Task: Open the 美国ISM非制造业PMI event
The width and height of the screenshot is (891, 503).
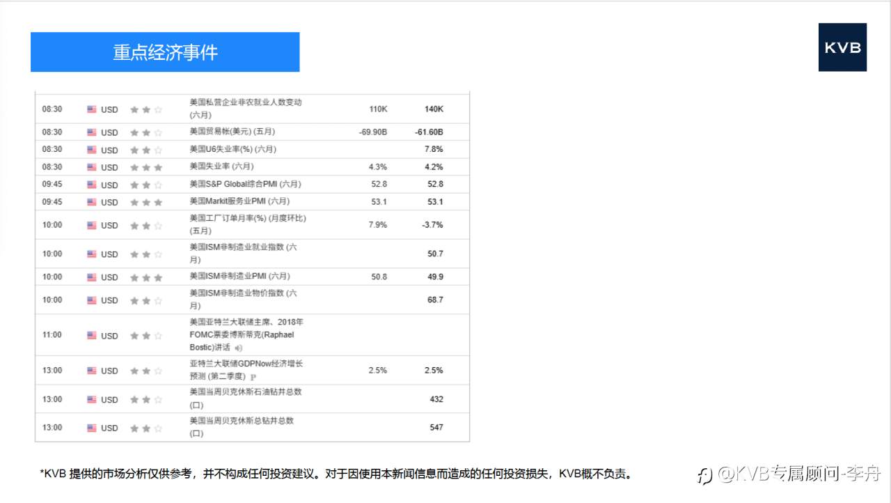Action: coord(239,277)
